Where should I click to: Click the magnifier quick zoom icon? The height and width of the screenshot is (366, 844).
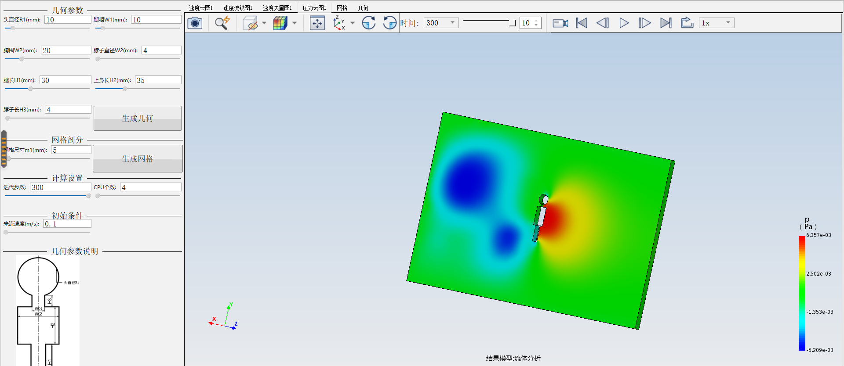pyautogui.click(x=222, y=23)
